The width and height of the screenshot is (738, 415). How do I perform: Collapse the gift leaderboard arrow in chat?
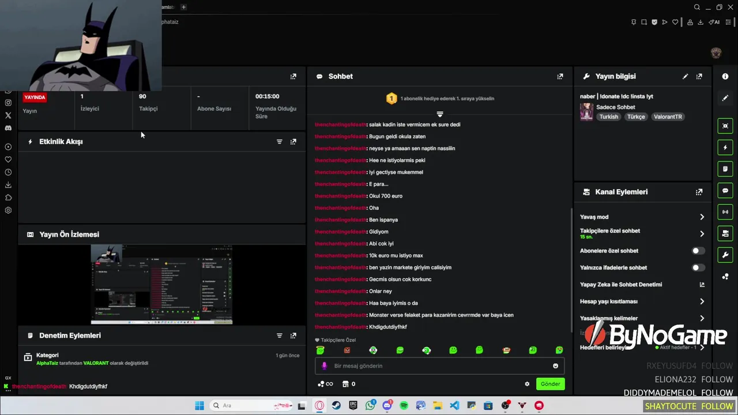(440, 114)
